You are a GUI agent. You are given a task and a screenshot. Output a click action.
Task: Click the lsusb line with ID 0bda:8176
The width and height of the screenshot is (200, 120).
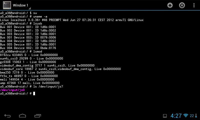pyautogui.click(x=28, y=48)
